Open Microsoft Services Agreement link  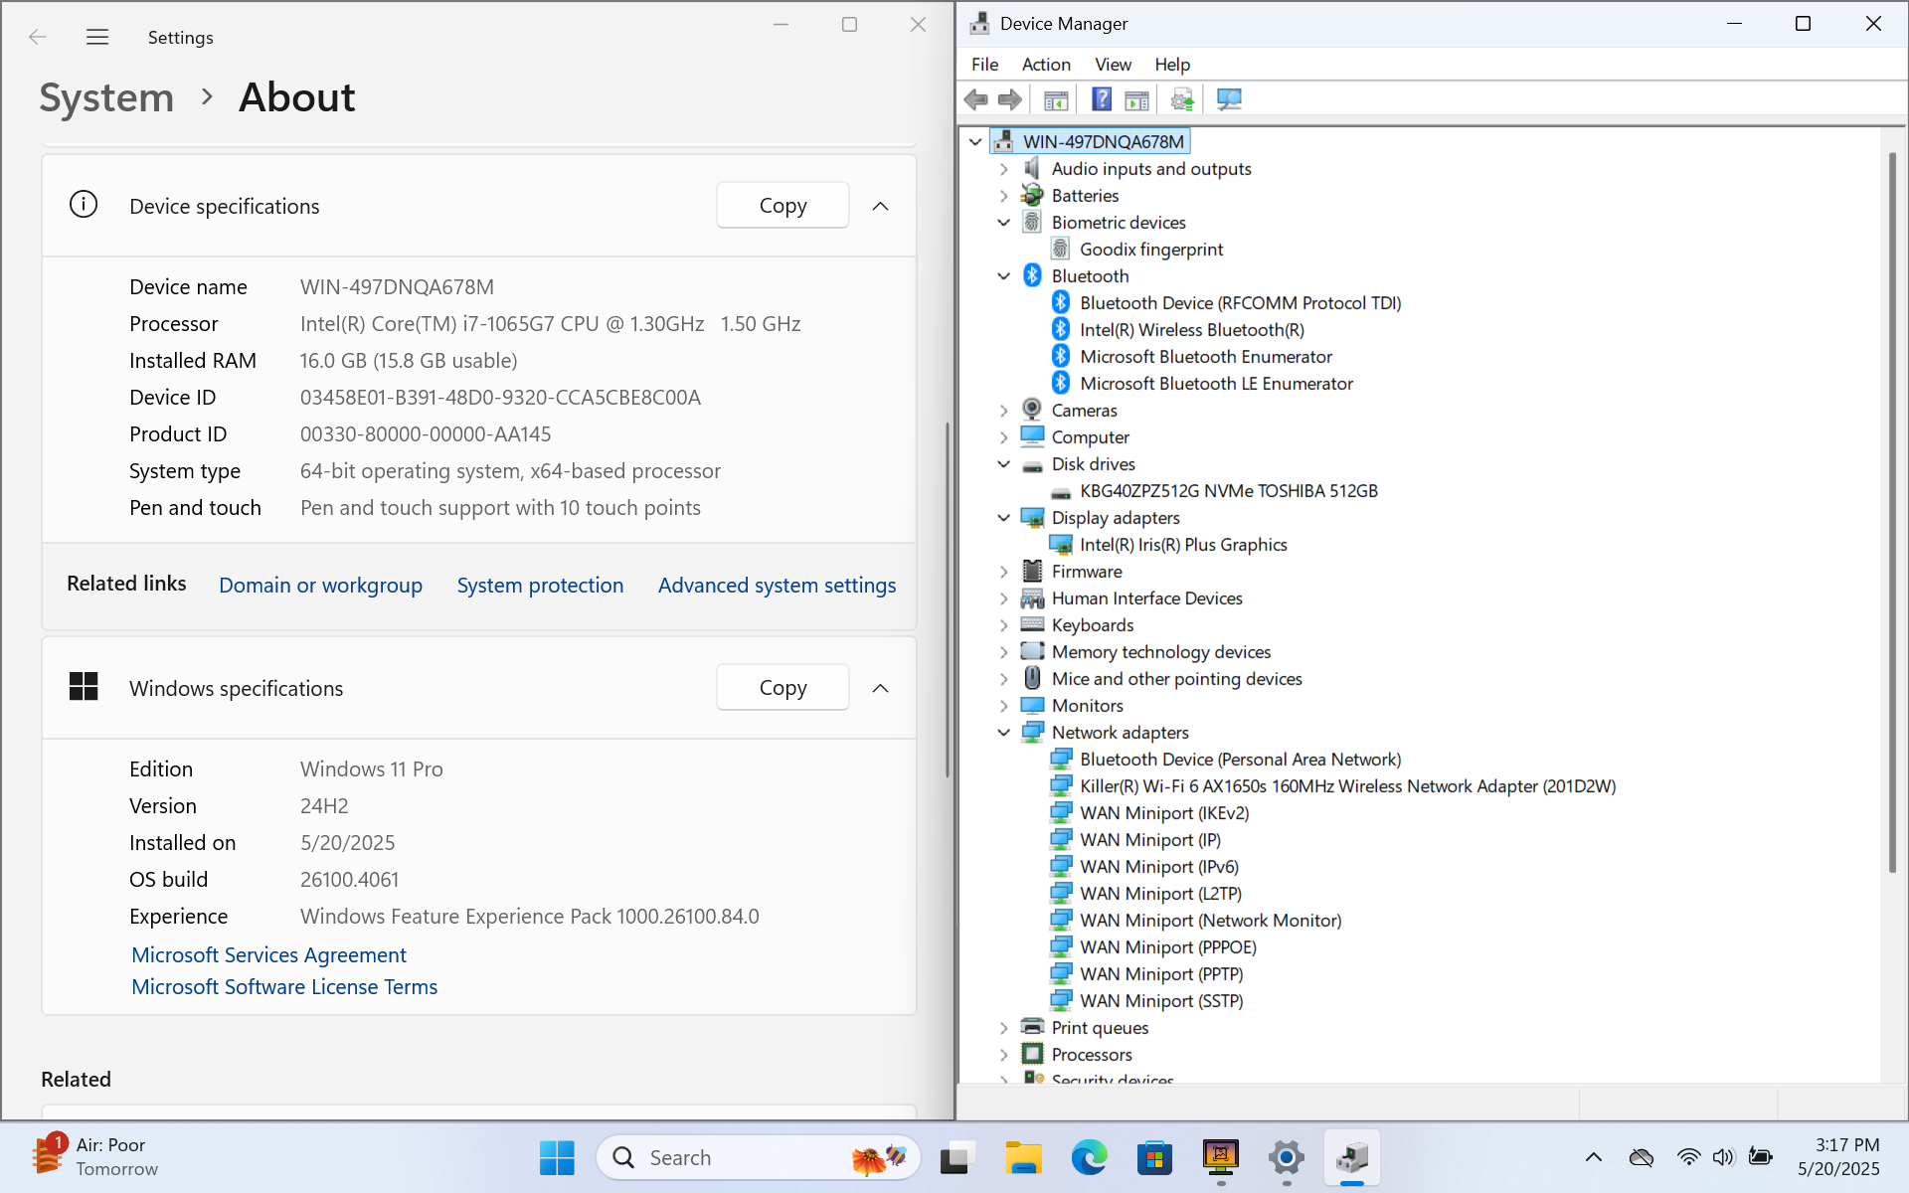[x=268, y=954]
